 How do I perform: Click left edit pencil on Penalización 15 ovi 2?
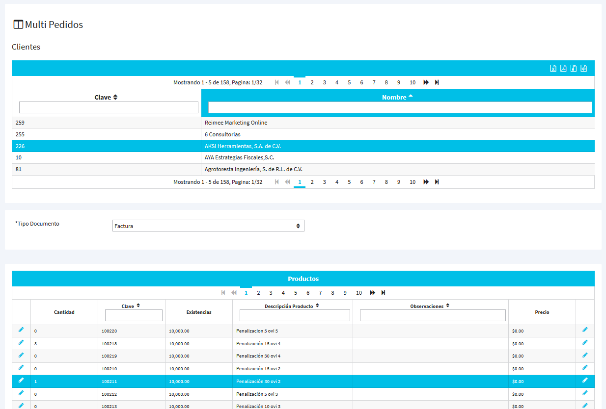21,368
